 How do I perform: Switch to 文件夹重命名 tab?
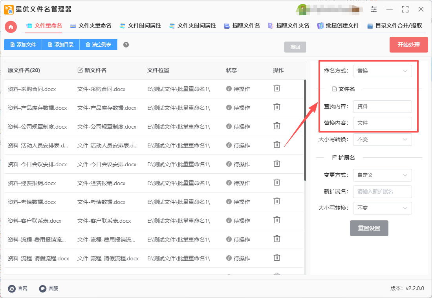[x=91, y=26]
